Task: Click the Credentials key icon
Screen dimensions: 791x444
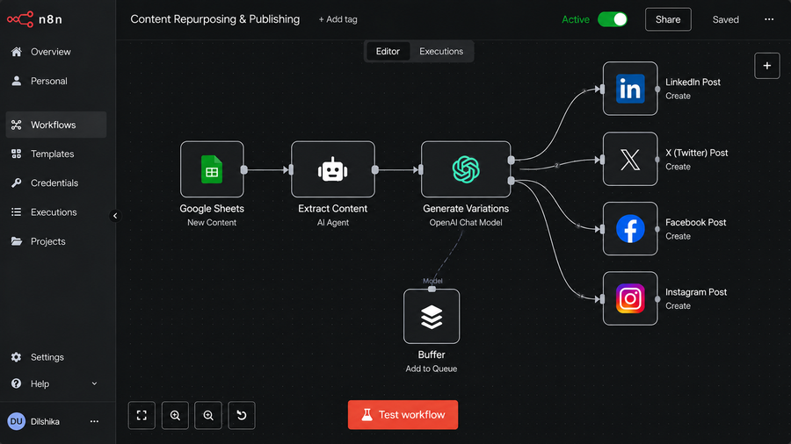Action: click(16, 183)
